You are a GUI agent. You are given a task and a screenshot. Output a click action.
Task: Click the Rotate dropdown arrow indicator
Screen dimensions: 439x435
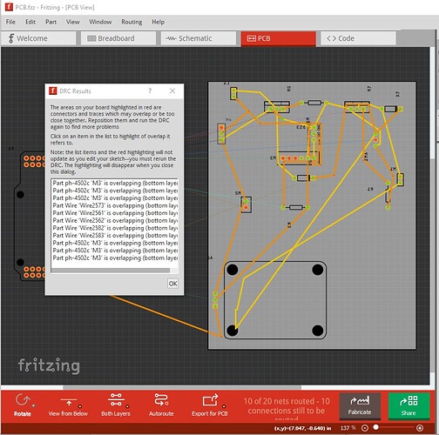33,405
